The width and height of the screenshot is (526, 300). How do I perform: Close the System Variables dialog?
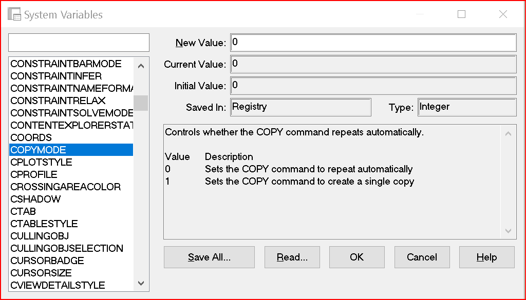(503, 14)
